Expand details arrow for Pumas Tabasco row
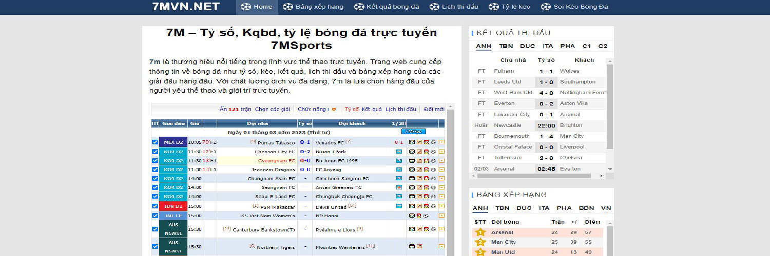 pyautogui.click(x=441, y=142)
